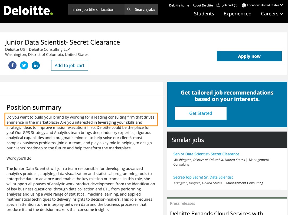288x215 pixels.
Task: Open Senior Data Scientist- Secret Clearance job
Action: tap(206, 154)
